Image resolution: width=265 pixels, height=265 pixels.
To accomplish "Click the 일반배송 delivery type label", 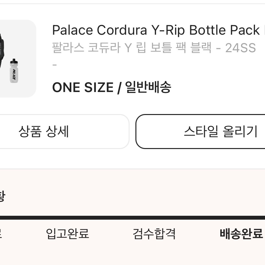I will pyautogui.click(x=148, y=87).
